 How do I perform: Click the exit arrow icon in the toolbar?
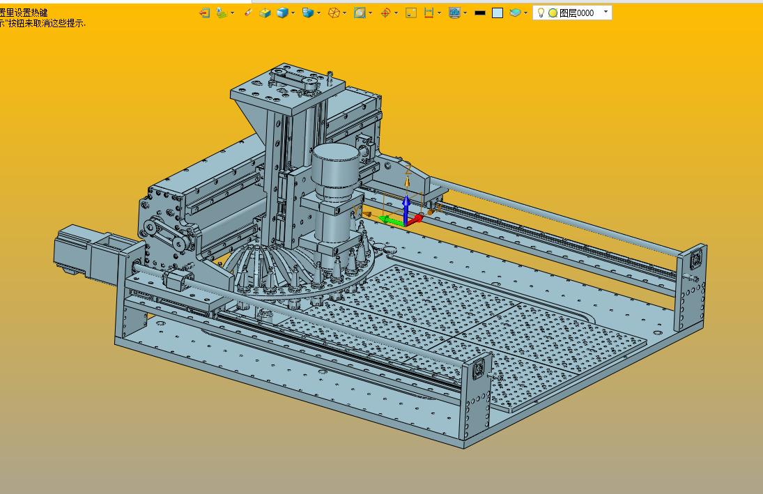coord(204,13)
